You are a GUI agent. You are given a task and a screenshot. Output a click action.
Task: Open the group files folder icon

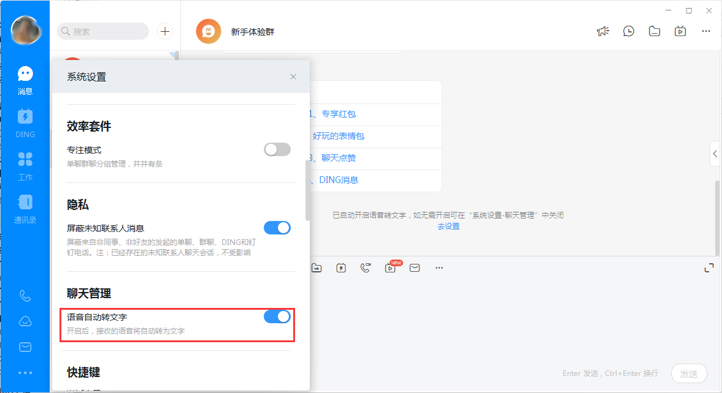pyautogui.click(x=655, y=31)
